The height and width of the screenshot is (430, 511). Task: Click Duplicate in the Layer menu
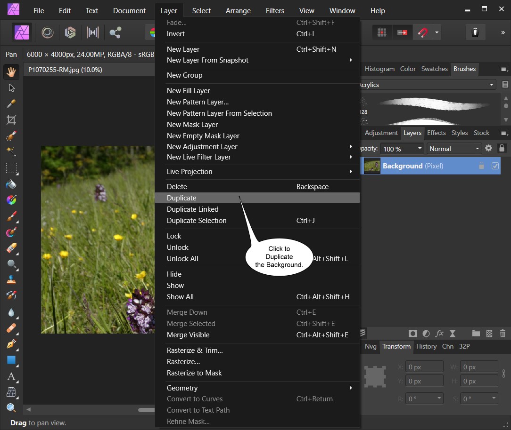pos(181,198)
